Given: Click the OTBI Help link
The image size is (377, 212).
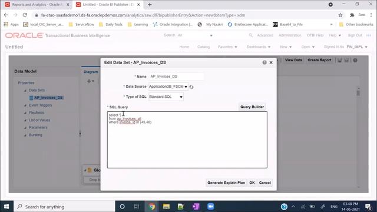Looking at the screenshot, I should click(315, 35).
